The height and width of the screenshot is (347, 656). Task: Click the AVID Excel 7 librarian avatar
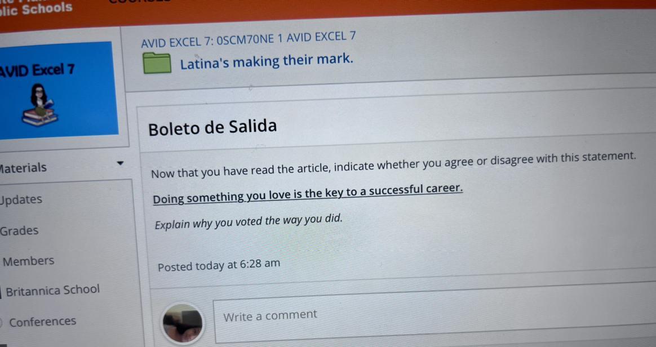click(41, 105)
